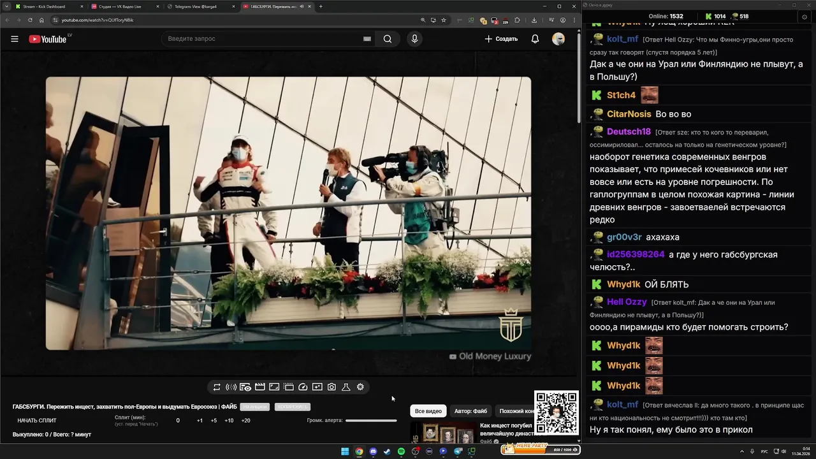The height and width of the screenshot is (459, 816).
Task: Open Spotify from the taskbar
Action: coord(401,451)
